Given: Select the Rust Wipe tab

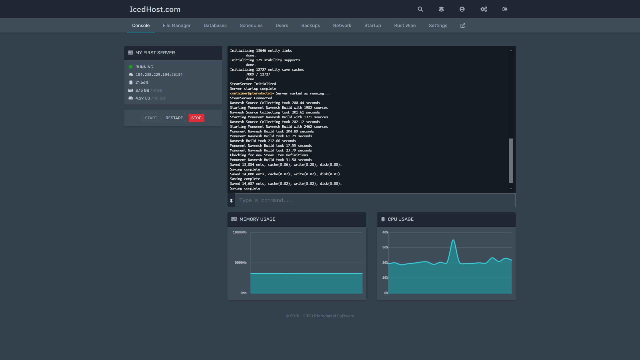Looking at the screenshot, I should [405, 25].
